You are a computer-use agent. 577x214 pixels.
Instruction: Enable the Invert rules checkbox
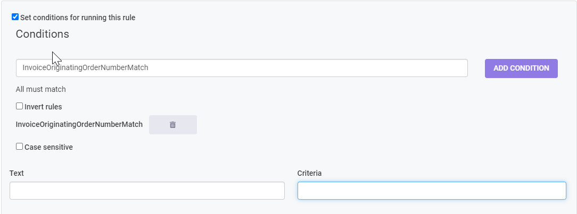coord(20,106)
